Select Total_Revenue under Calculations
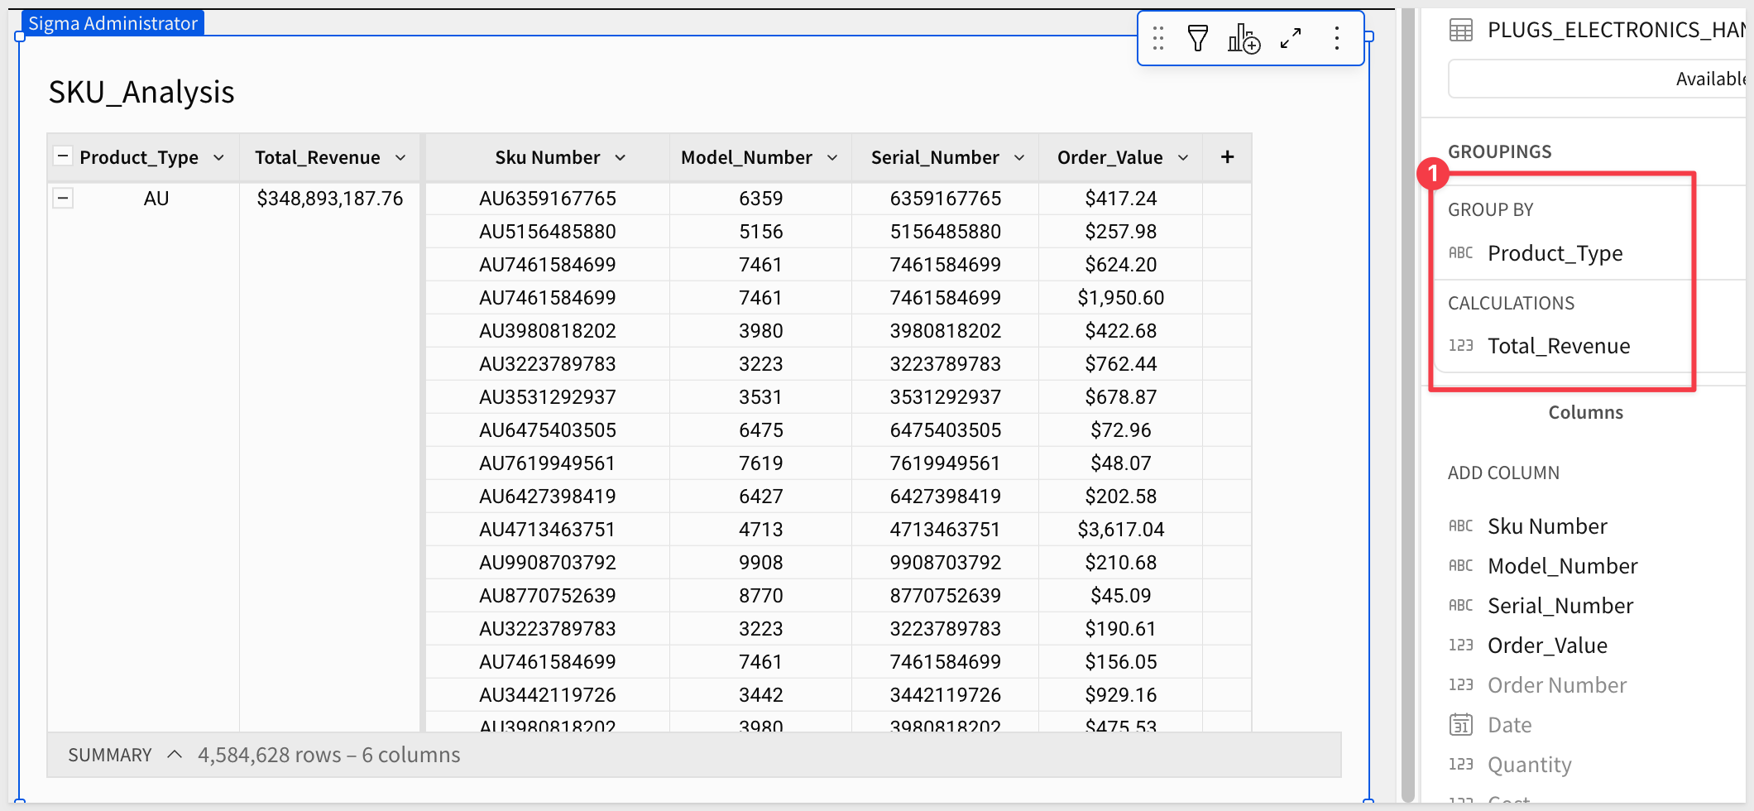 [1558, 346]
